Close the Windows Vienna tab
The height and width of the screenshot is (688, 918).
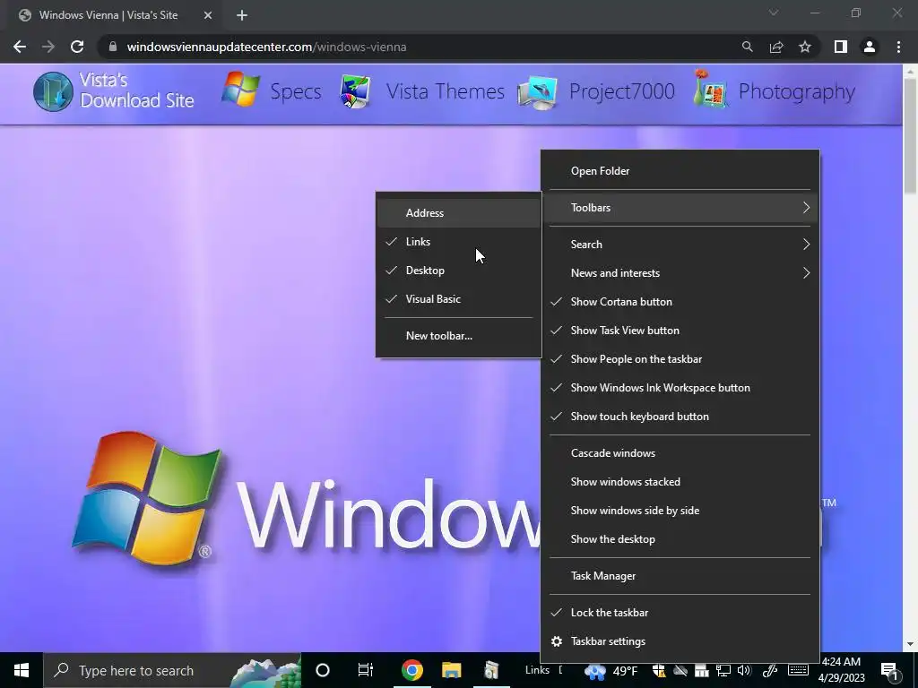208,15
